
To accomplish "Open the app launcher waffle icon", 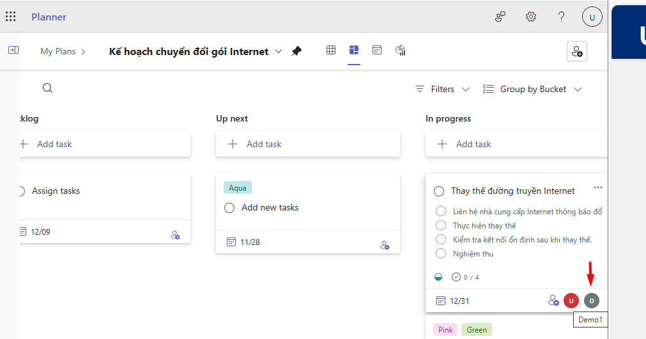I will tap(11, 17).
